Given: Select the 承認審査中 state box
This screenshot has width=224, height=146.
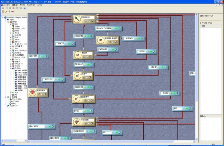Looking at the screenshot, I should coord(84,99).
